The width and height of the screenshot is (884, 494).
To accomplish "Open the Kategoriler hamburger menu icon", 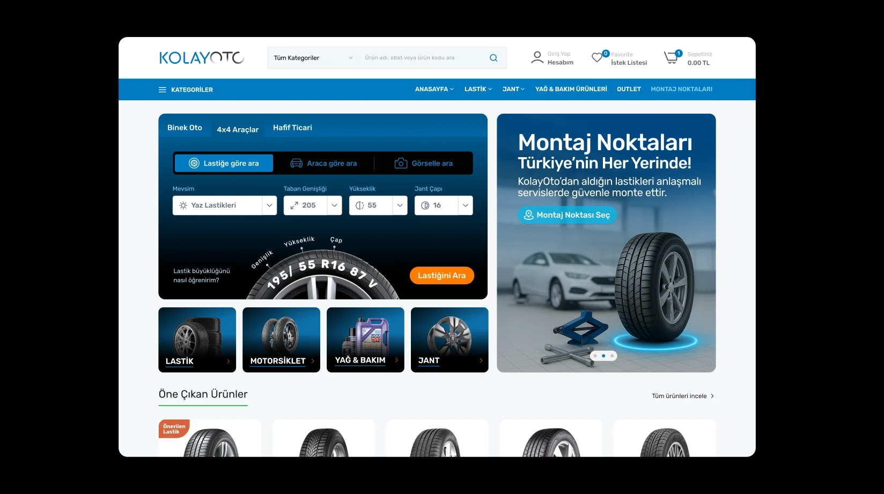I will 163,90.
